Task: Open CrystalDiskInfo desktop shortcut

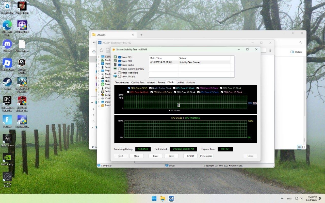Action: tap(22, 121)
